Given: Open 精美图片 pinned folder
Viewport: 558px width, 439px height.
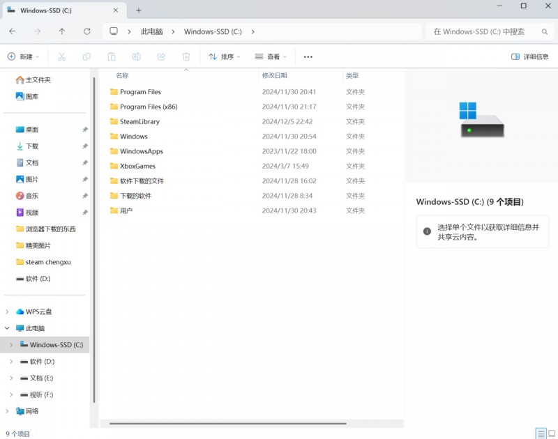Looking at the screenshot, I should (x=33, y=245).
